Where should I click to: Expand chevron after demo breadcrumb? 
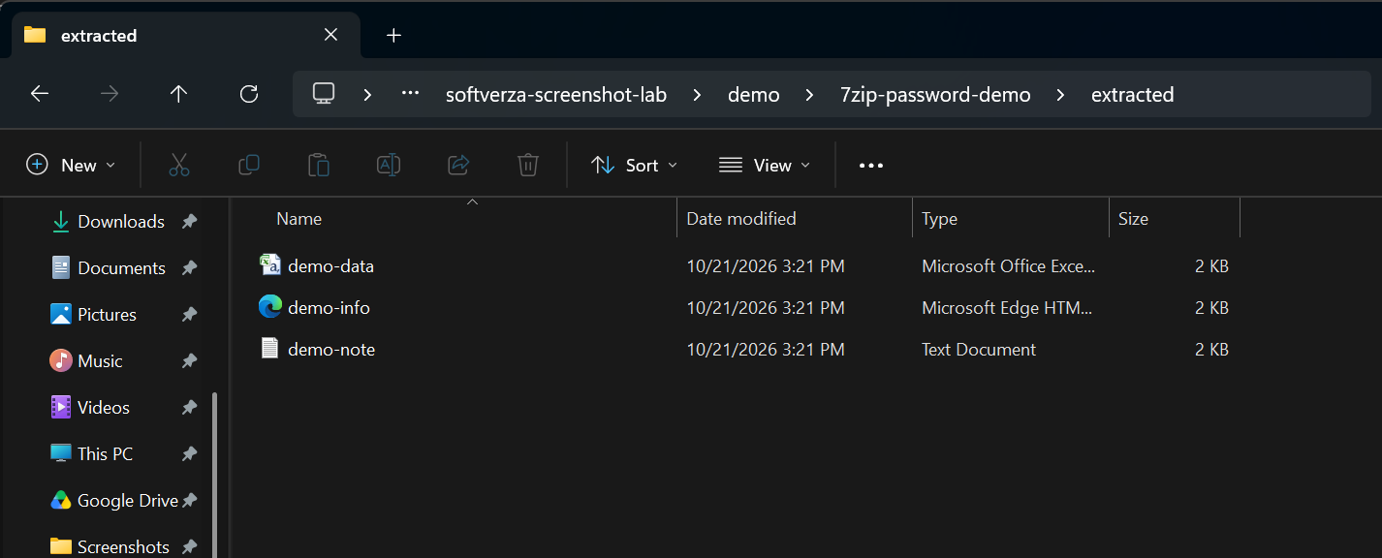click(810, 95)
